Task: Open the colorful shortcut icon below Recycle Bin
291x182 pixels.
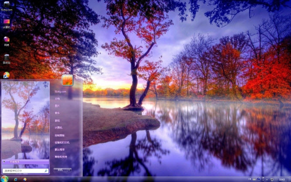Action: point(7,75)
